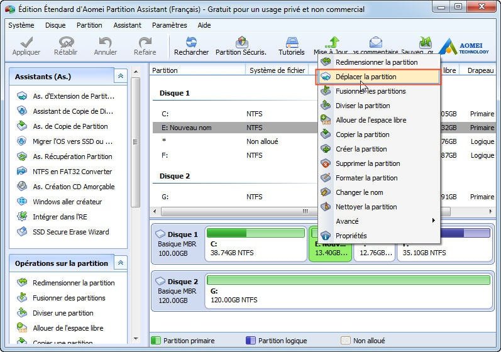Image resolution: width=501 pixels, height=352 pixels.
Task: Click the Refaire redo arrow icon
Action: click(x=145, y=42)
